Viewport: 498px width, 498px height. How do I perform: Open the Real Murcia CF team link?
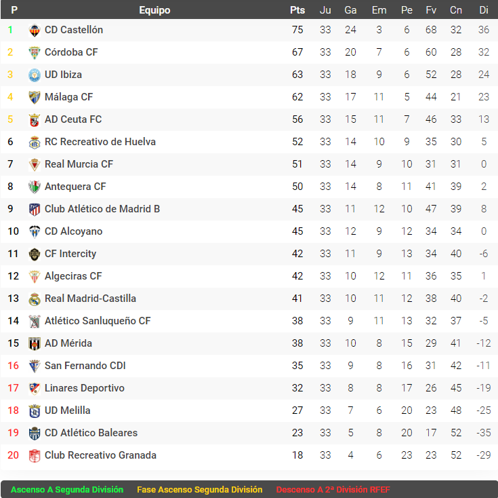tap(79, 164)
